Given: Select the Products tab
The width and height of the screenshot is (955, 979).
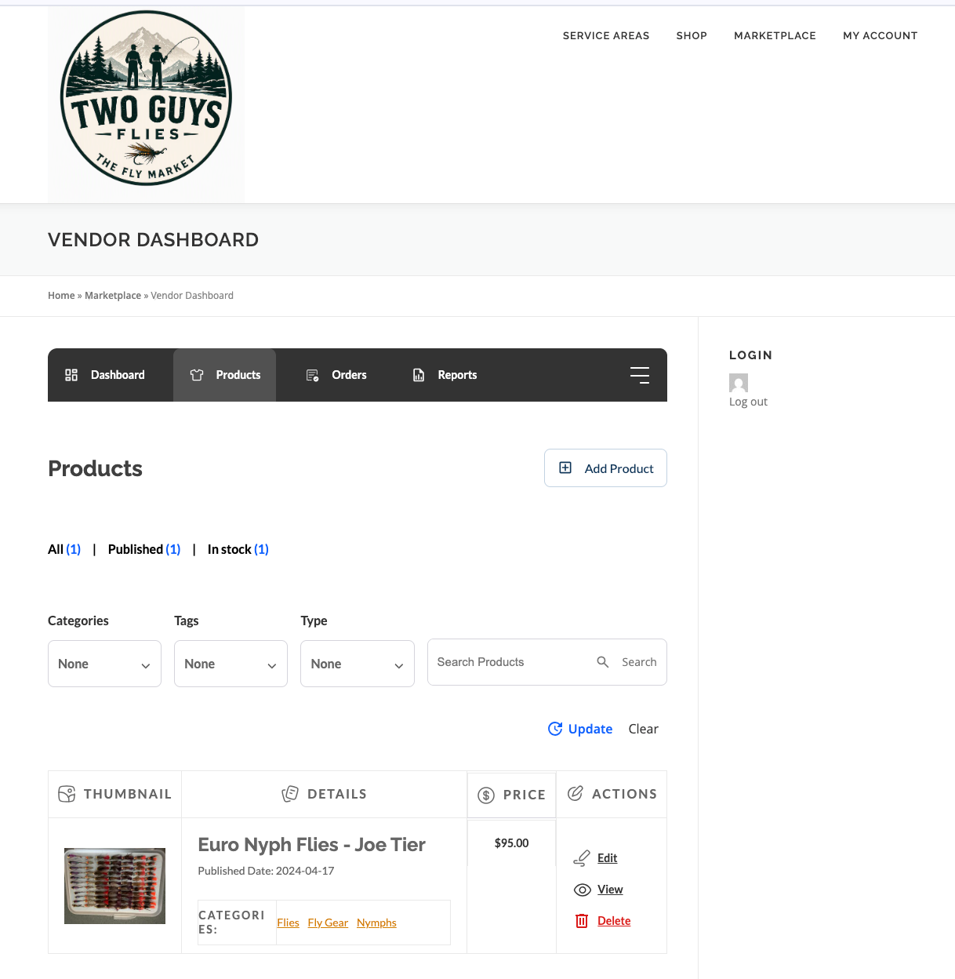Looking at the screenshot, I should coord(224,375).
